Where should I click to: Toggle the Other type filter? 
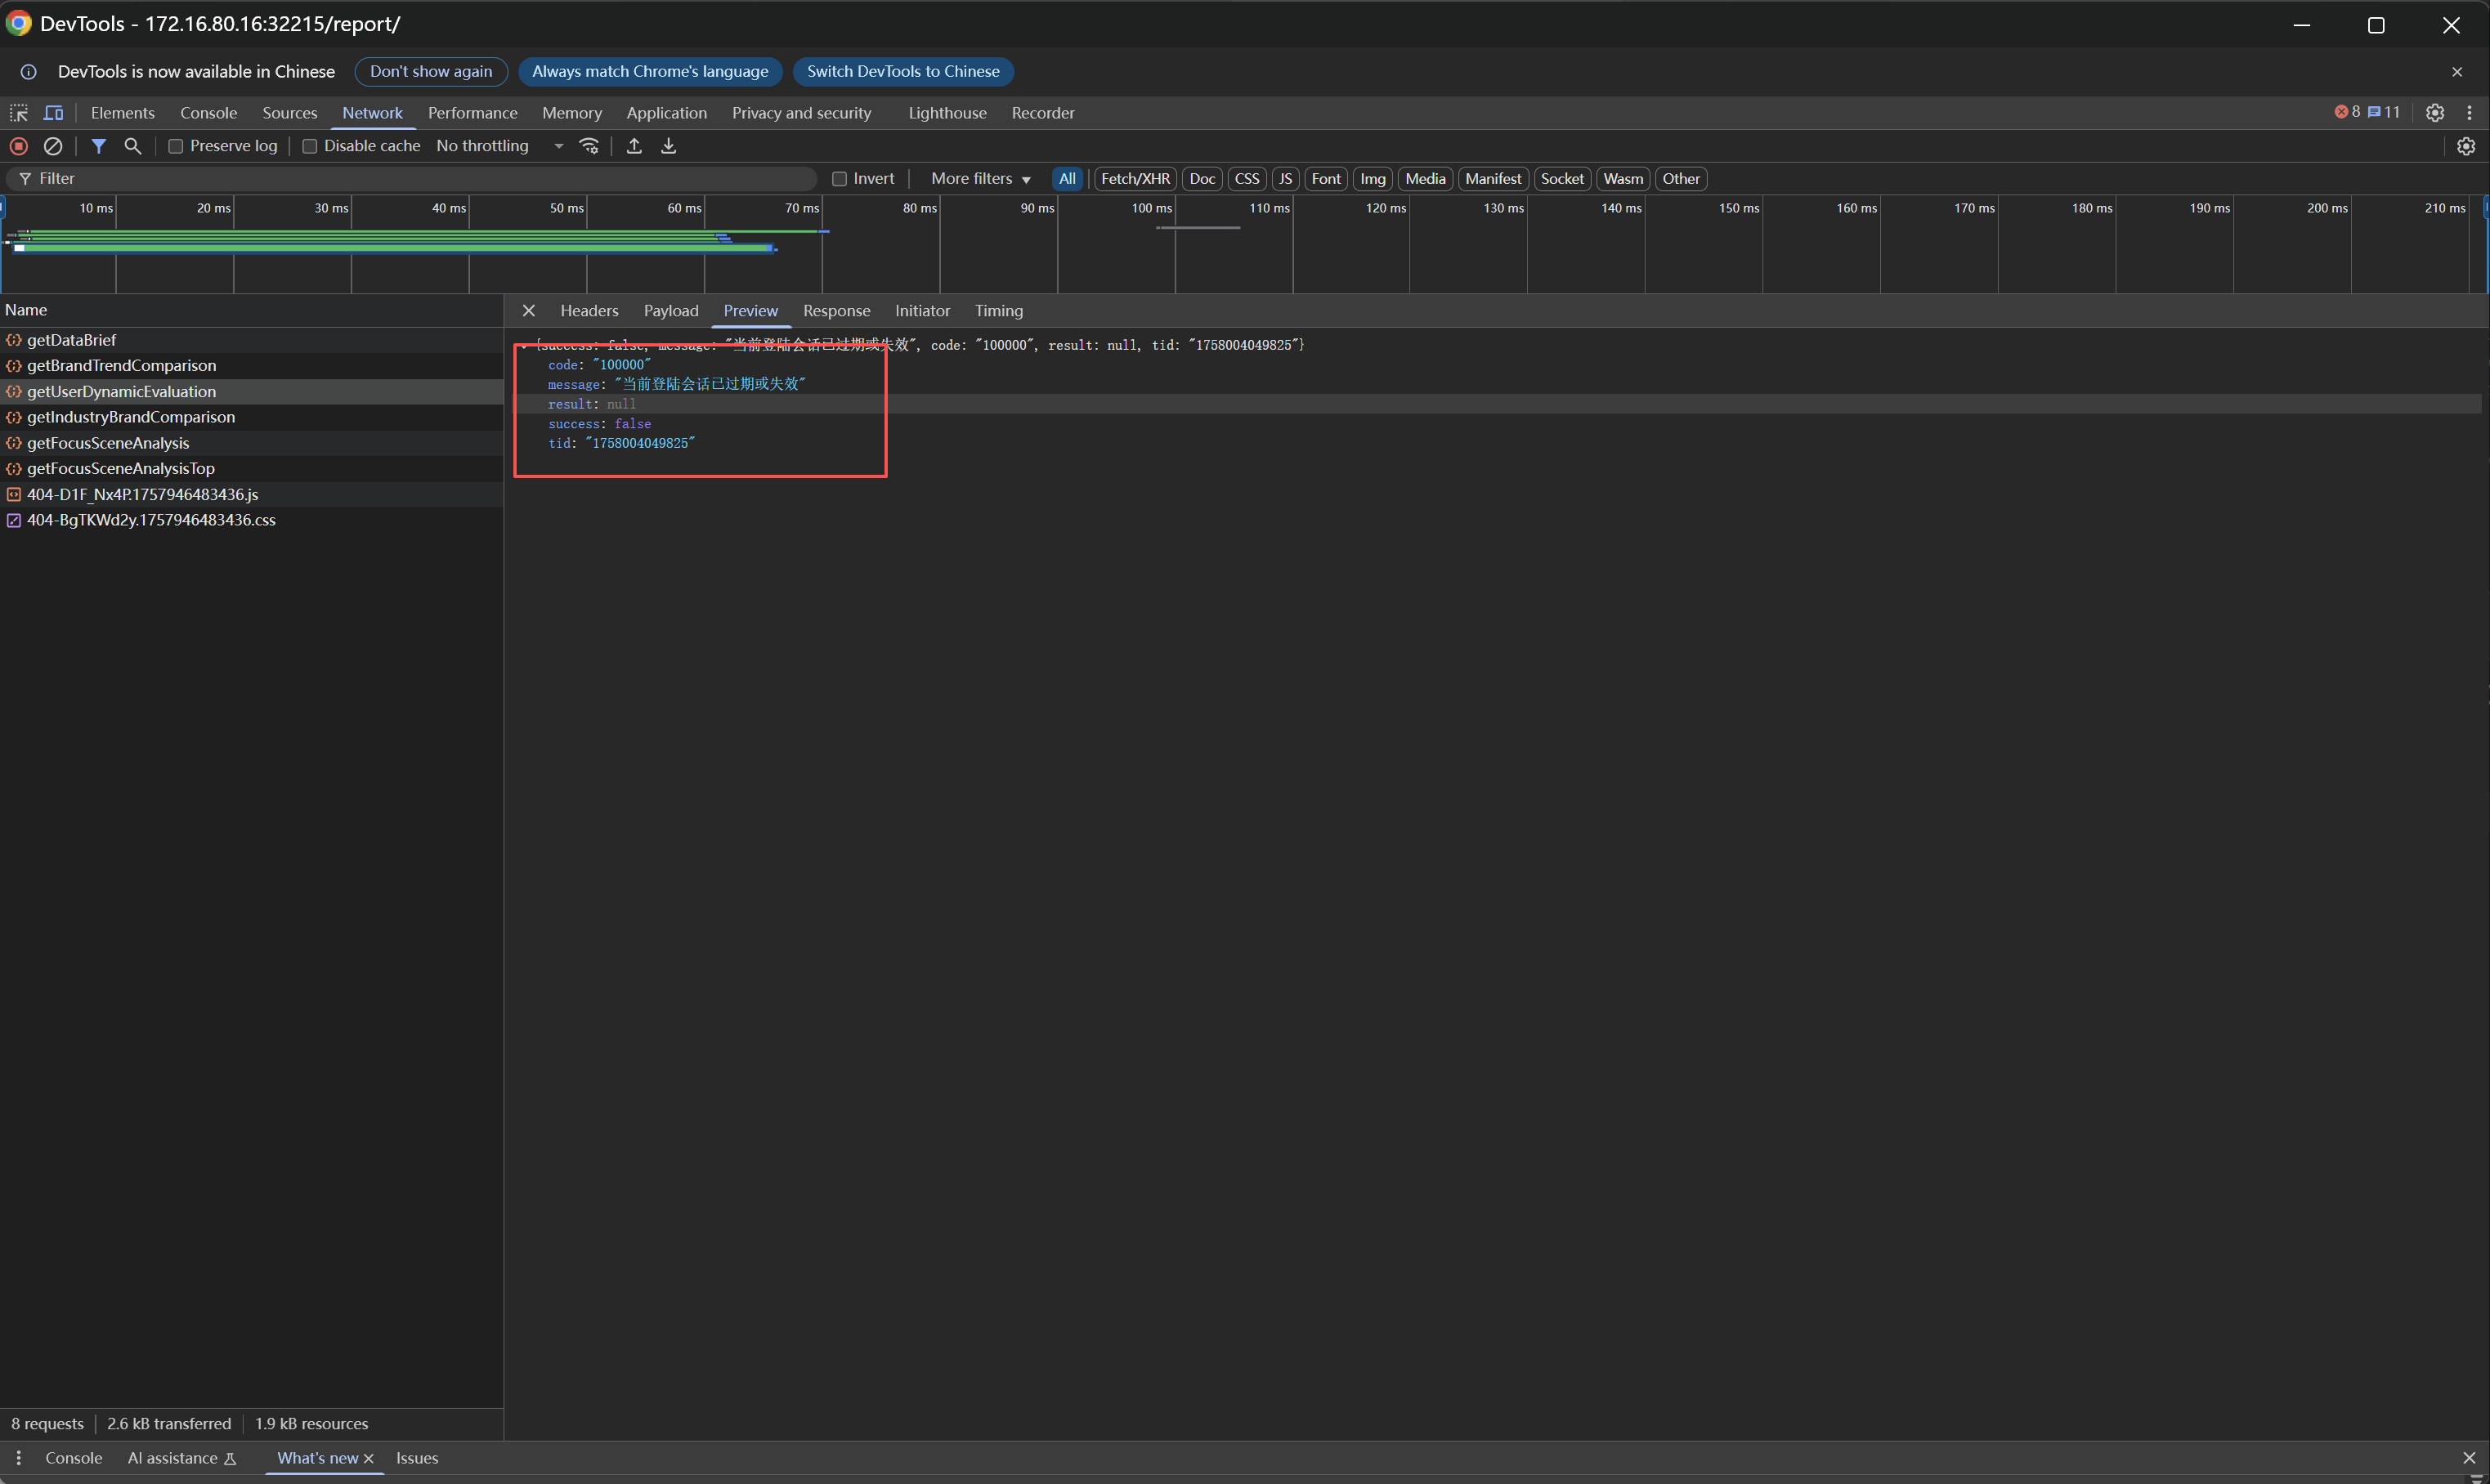1681,179
